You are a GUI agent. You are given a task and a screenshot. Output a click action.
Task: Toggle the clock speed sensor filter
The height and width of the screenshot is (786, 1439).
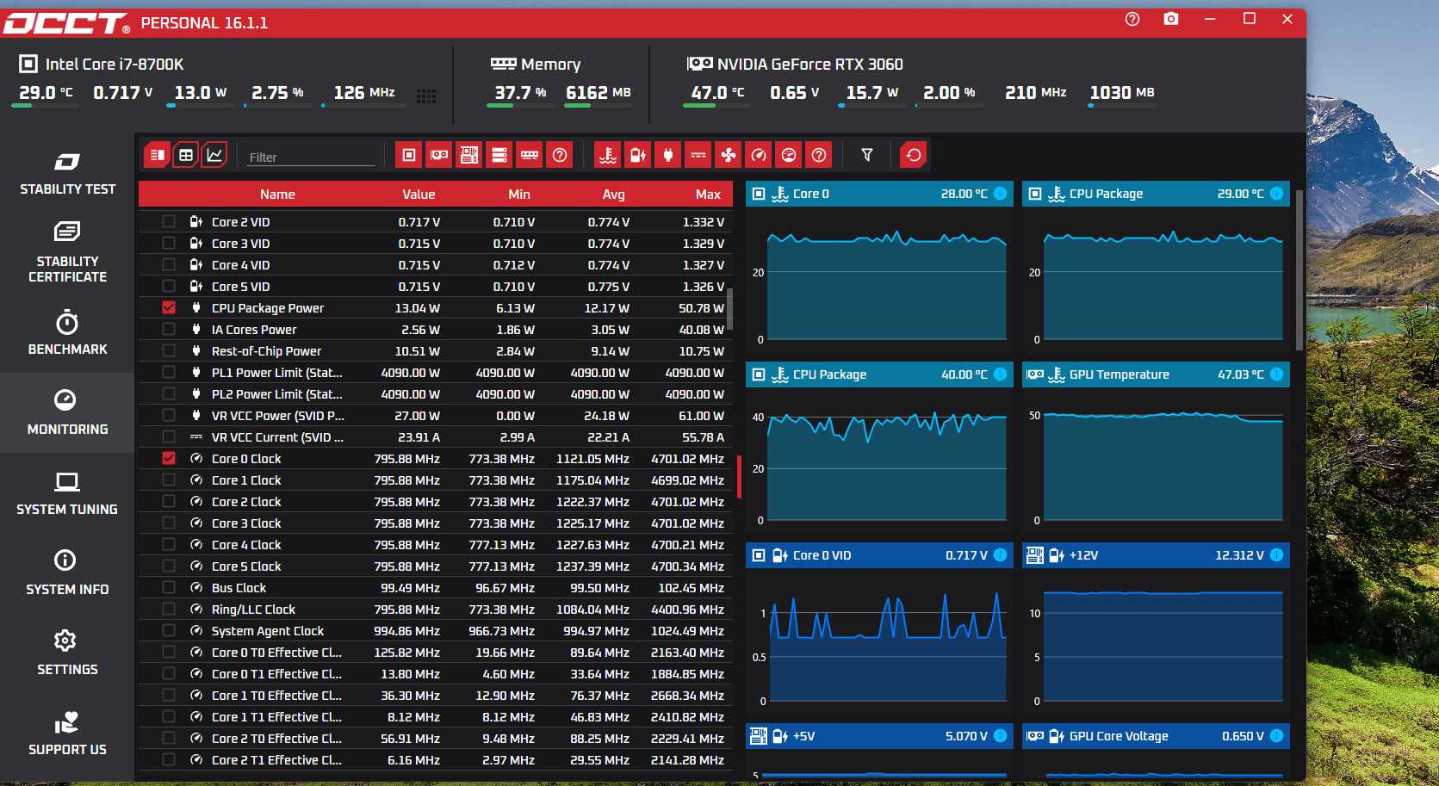pyautogui.click(x=759, y=155)
